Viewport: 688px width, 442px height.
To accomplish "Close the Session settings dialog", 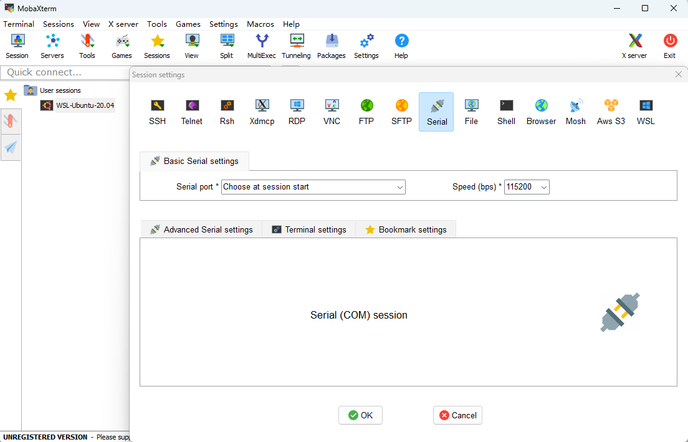I will tap(679, 74).
